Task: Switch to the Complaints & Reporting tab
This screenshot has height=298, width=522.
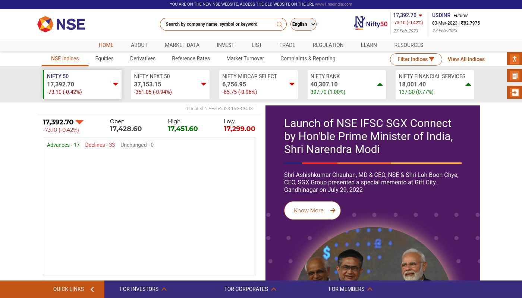Action: pos(308,58)
